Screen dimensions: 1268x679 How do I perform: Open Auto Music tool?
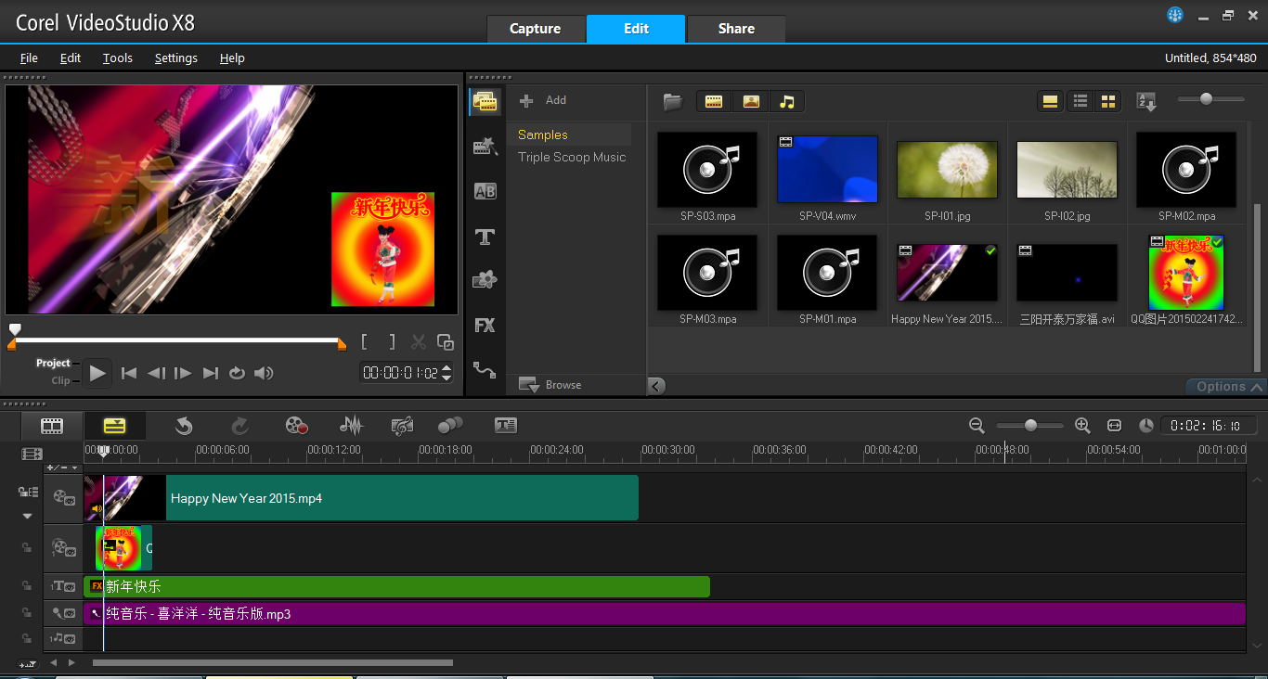pyautogui.click(x=402, y=426)
